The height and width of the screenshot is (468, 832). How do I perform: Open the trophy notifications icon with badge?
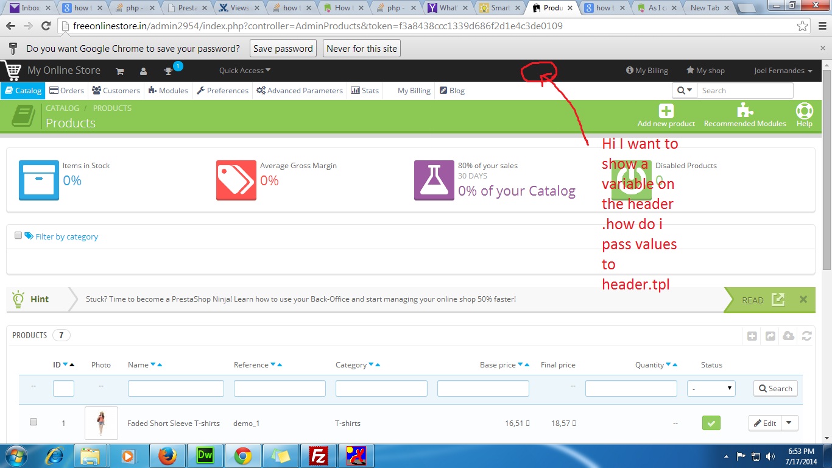[169, 71]
